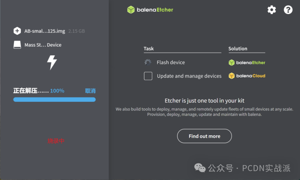Select the Task column header
The image size is (300, 180).
[148, 49]
